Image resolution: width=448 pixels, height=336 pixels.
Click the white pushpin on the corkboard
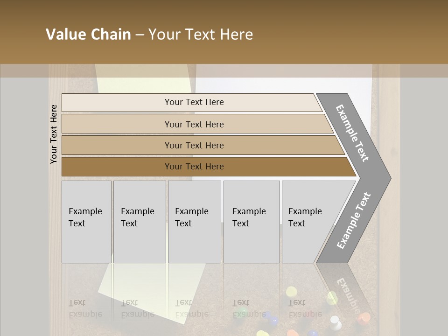pyautogui.click(x=336, y=322)
